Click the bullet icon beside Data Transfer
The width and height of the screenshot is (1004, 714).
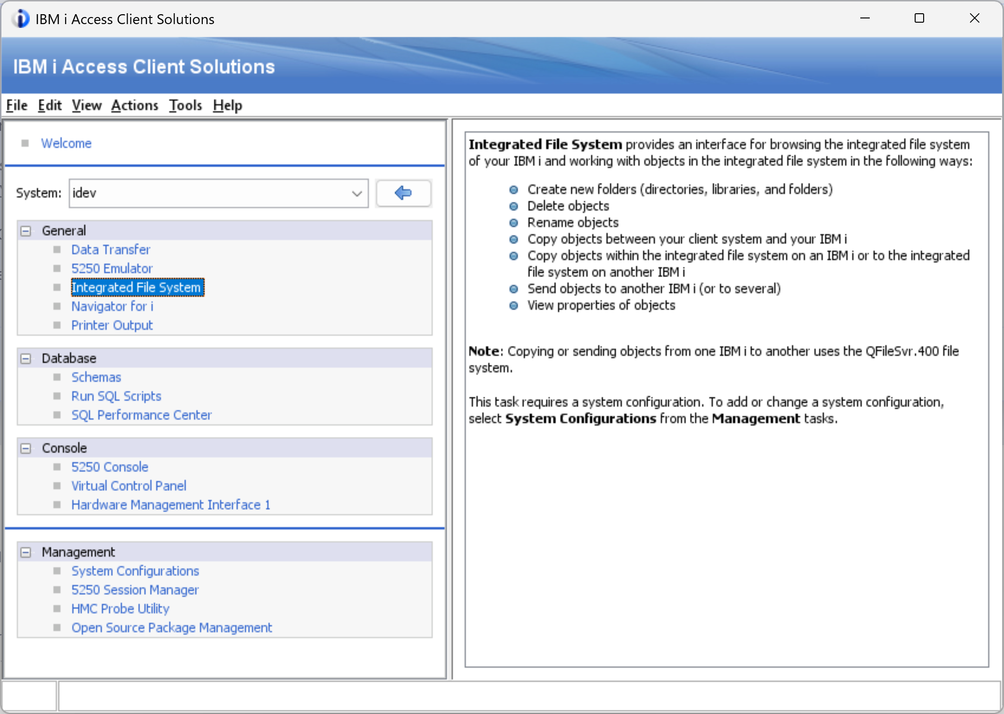(x=57, y=249)
